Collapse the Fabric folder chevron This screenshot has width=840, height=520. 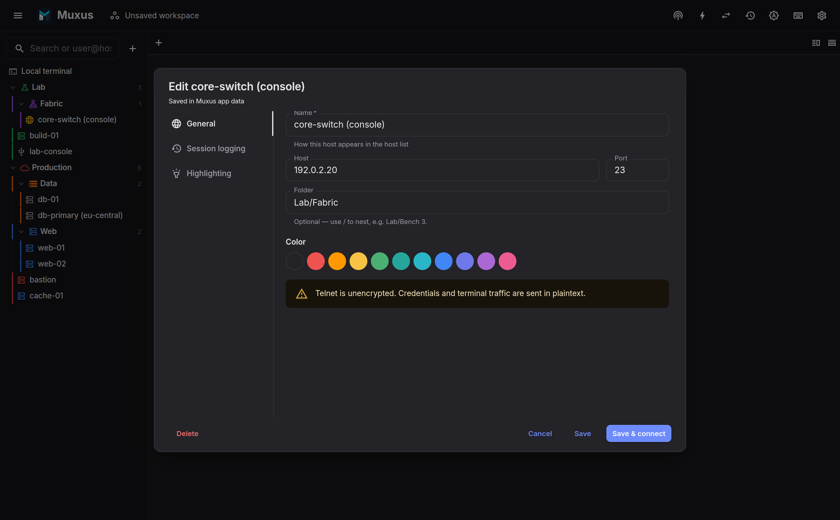(21, 104)
